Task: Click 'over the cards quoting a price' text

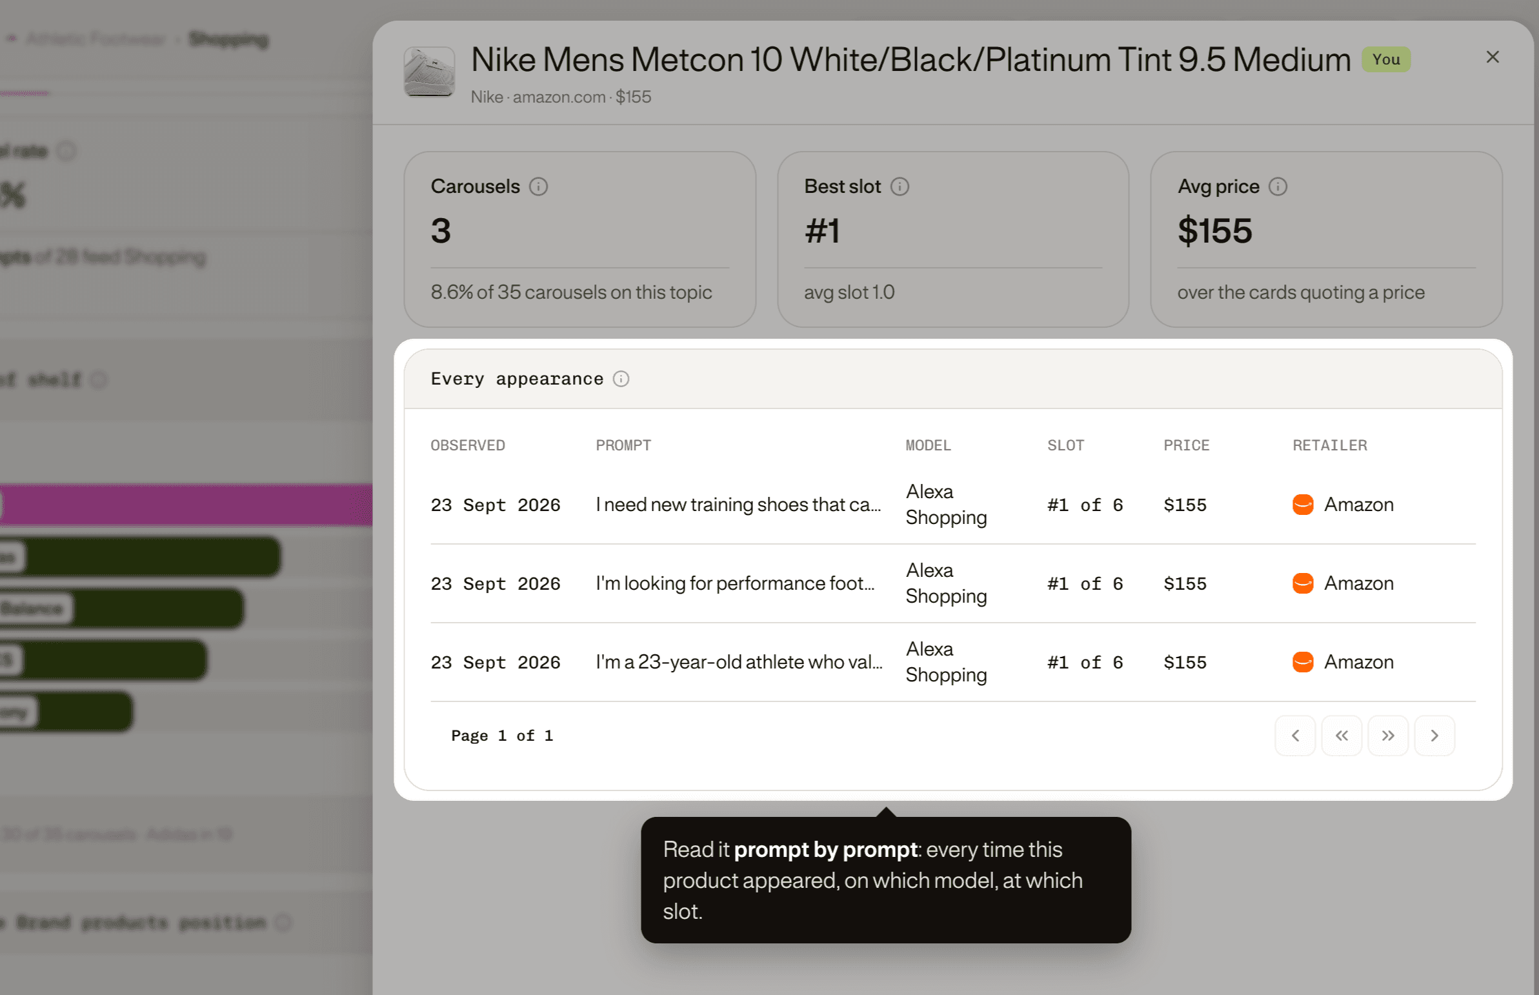Action: [1301, 292]
